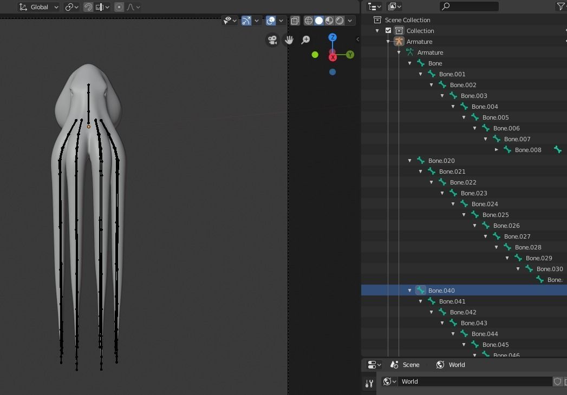Toggle viewport overlays

270,21
